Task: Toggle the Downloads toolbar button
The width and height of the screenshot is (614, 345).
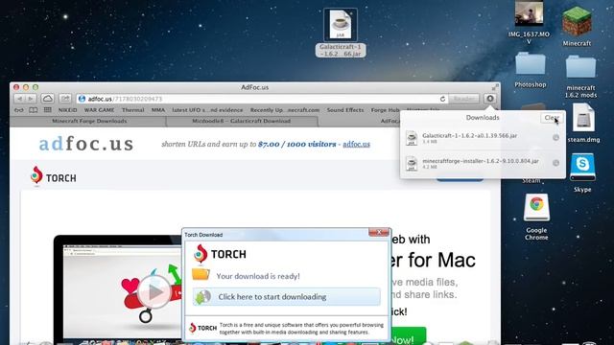Action: pos(490,99)
